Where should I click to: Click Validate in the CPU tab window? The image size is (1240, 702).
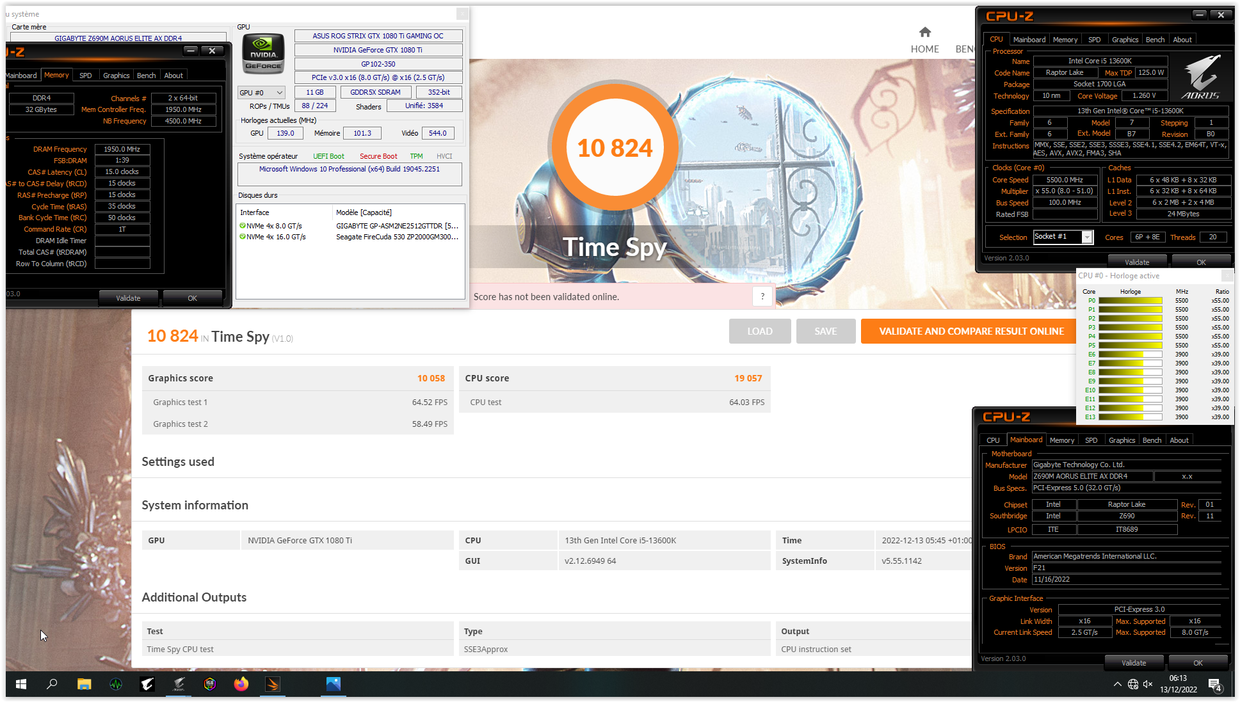[1137, 262]
